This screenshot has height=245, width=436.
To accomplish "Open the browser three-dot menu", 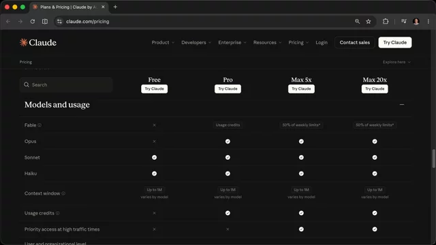I will 429,21.
